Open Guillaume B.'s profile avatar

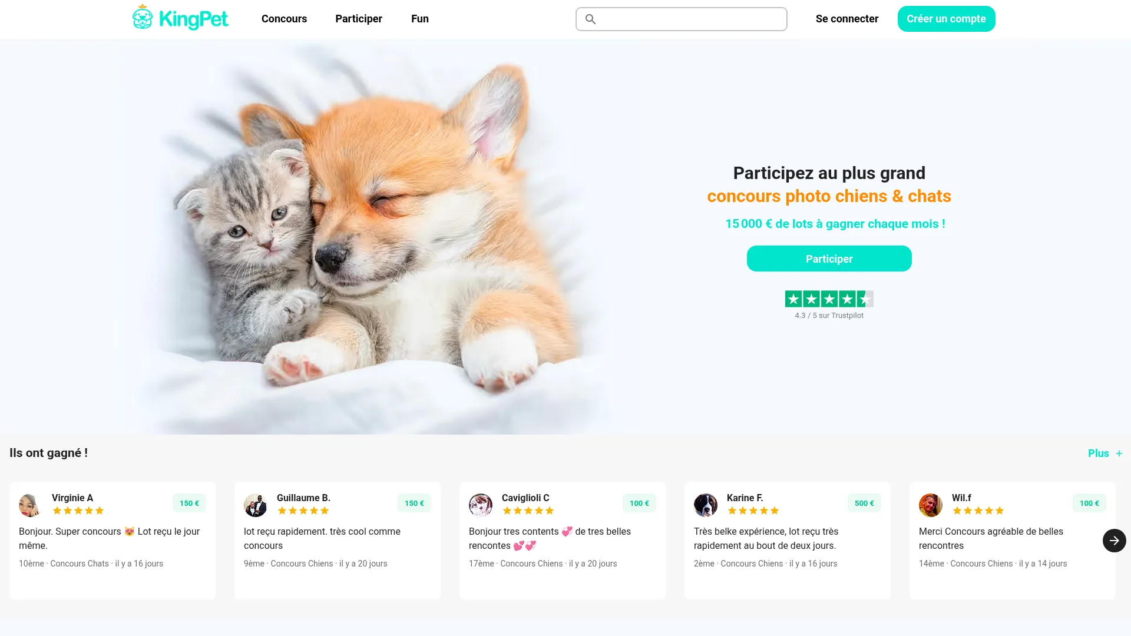click(x=255, y=505)
